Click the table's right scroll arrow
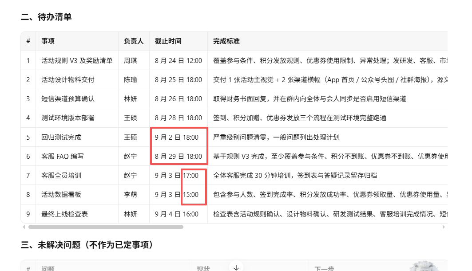The height and width of the screenshot is (271, 472). click(444, 227)
